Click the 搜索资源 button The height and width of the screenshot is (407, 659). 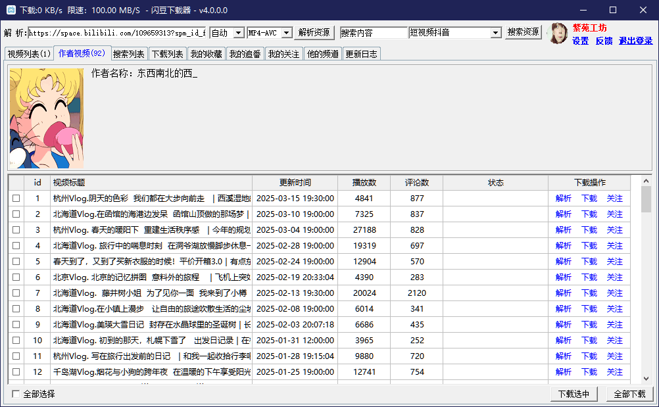[x=524, y=32]
